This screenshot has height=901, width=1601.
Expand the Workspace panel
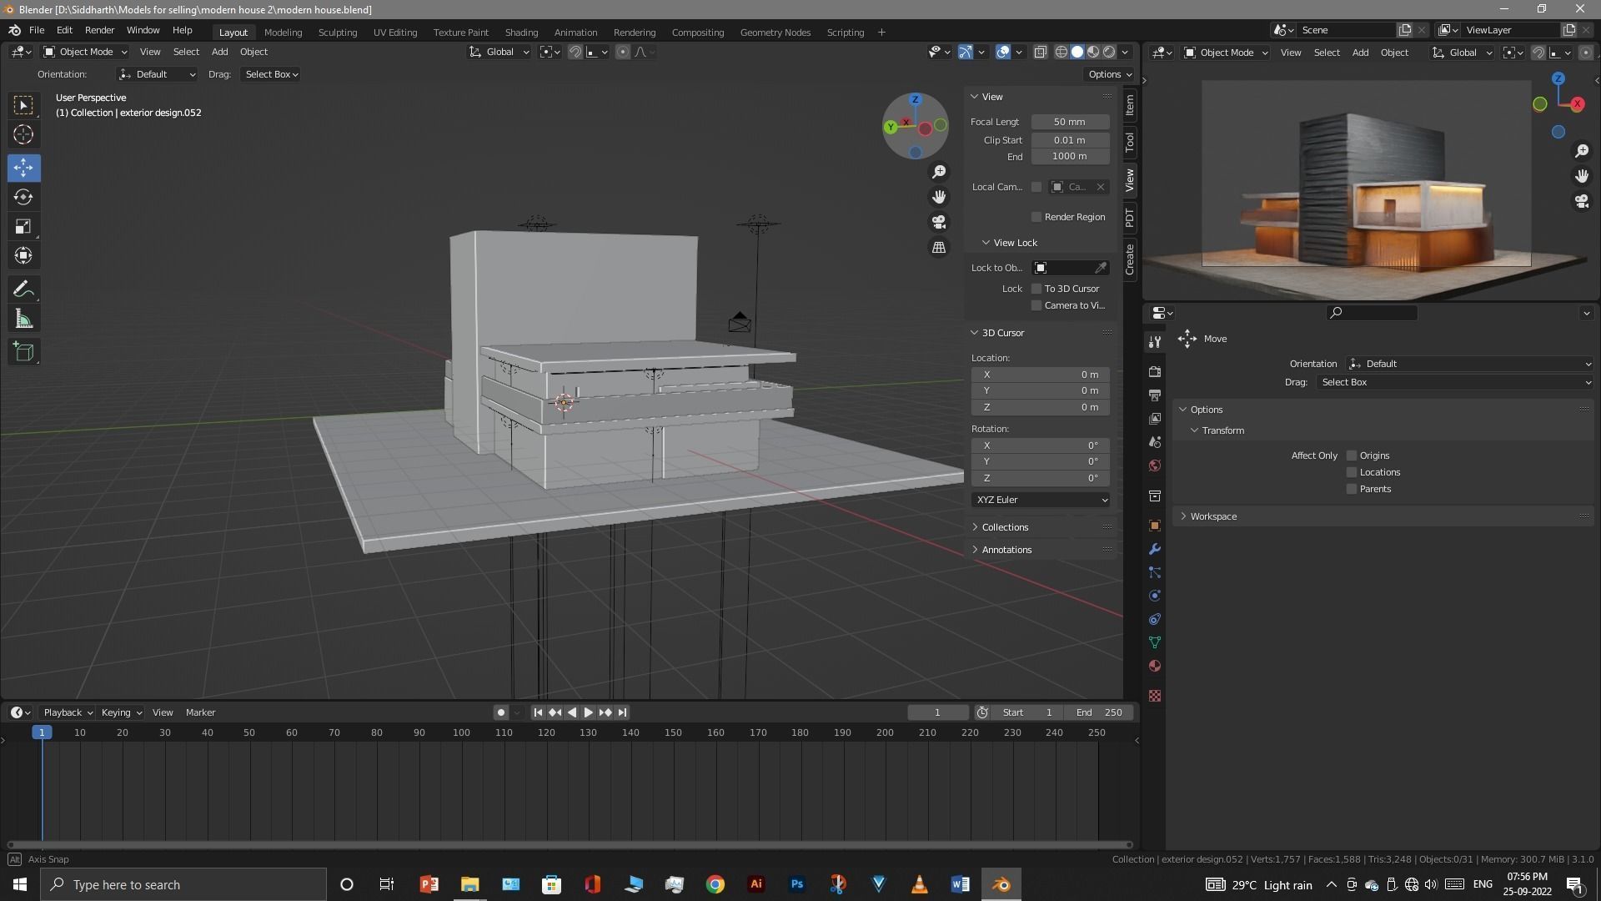1213,516
